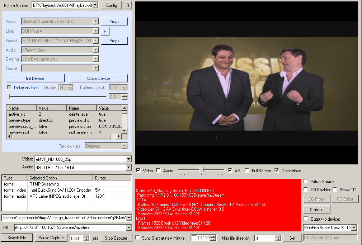The image size is (362, 245).
Task: Enable the Virtual Source checkbox
Action: coord(306,182)
